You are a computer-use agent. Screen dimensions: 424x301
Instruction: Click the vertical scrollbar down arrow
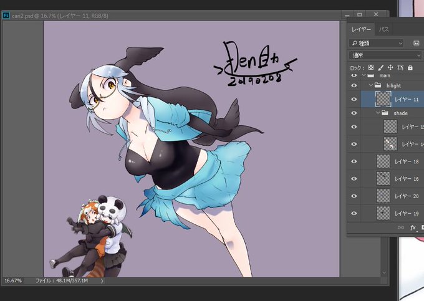pos(384,272)
